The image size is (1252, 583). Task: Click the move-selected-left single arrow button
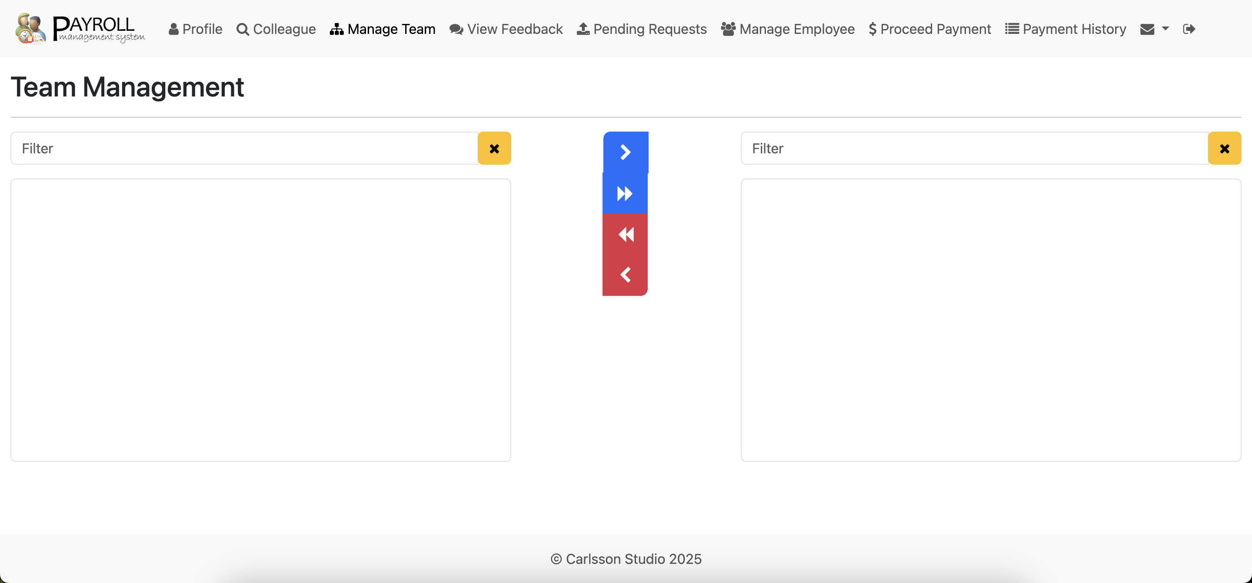[625, 275]
